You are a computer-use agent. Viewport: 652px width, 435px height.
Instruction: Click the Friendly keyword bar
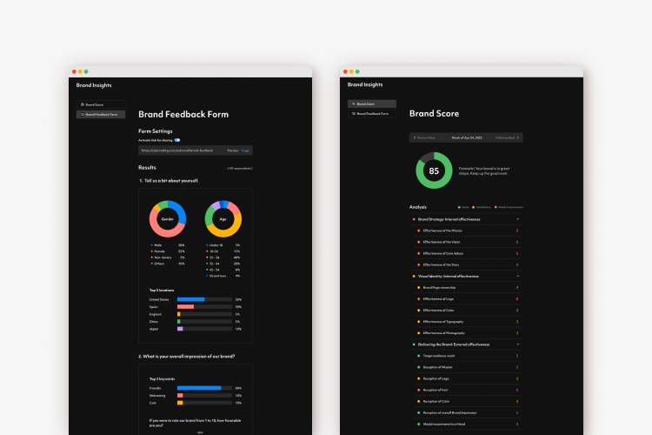[204, 388]
